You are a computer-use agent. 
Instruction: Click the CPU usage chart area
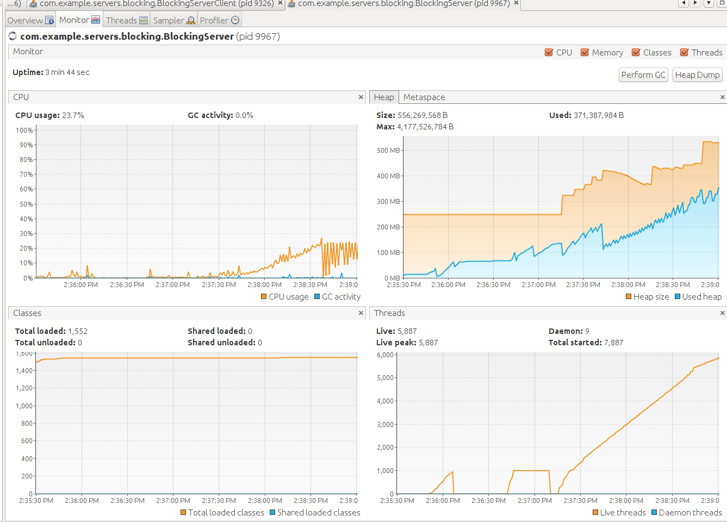point(197,201)
